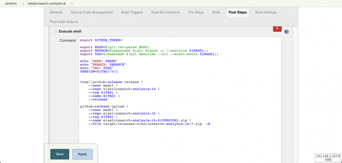Click the 'export BRANCH=' script line
342x163 pixels.
click(x=144, y=51)
